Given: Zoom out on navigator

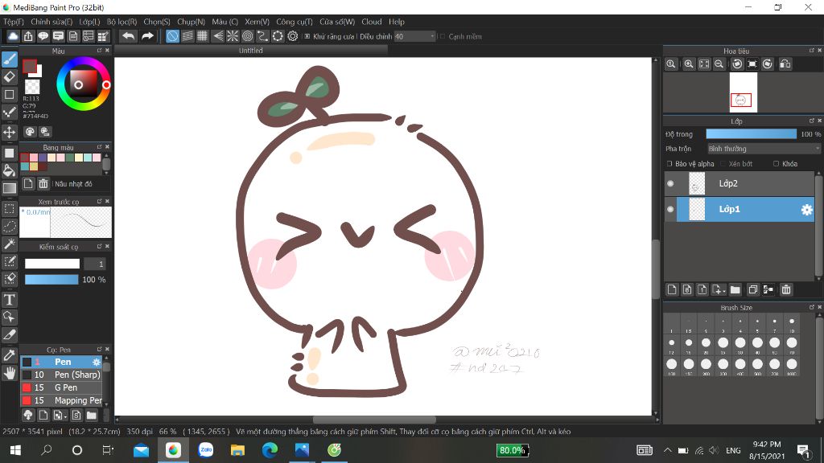Looking at the screenshot, I should tap(719, 64).
